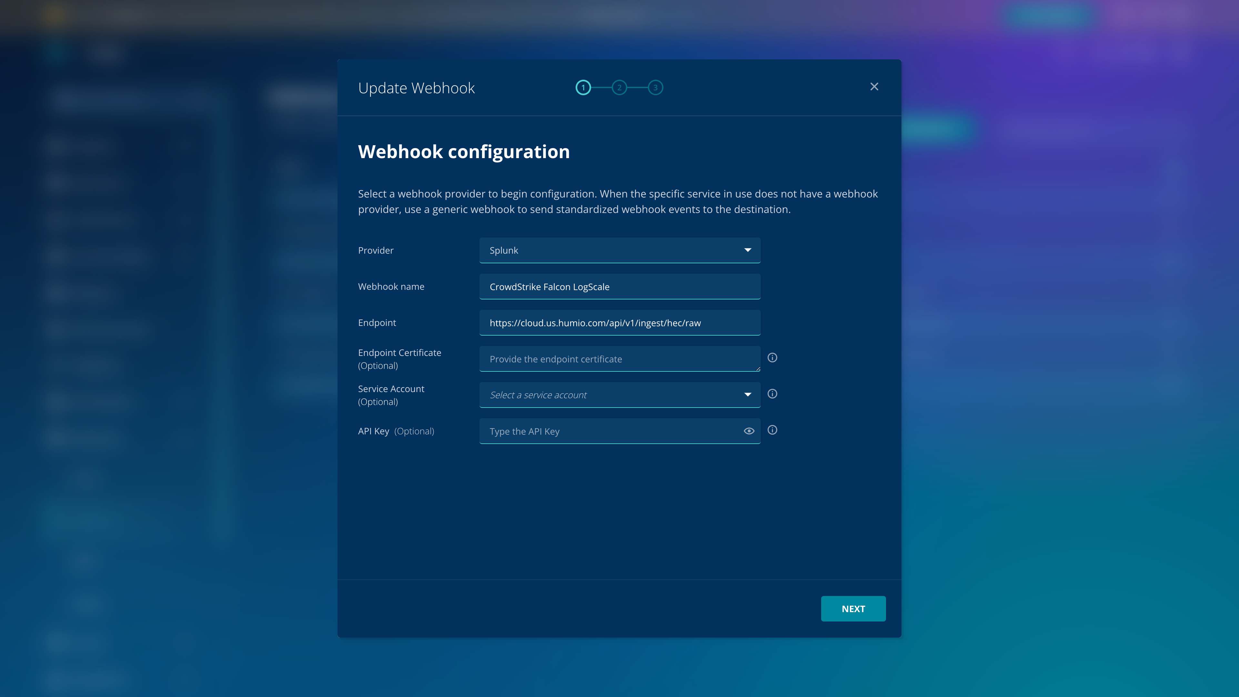Viewport: 1239px width, 697px height.
Task: Close the Update Webhook dialog
Action: (x=874, y=86)
